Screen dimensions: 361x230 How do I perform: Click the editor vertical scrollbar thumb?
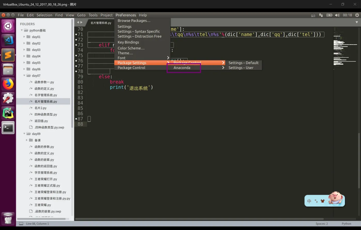(x=359, y=160)
